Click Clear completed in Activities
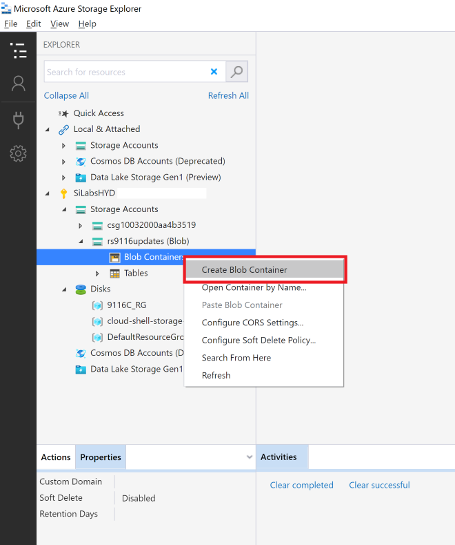 tap(301, 486)
